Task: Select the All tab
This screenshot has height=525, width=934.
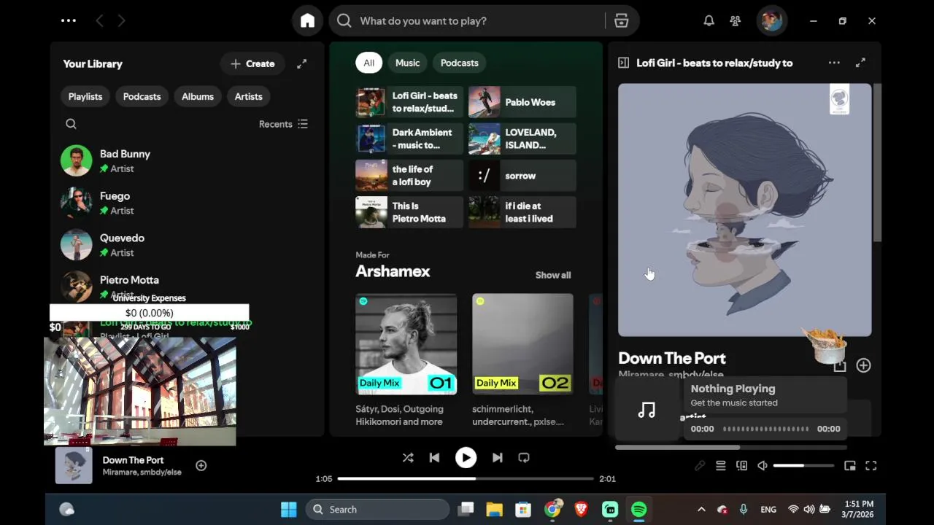Action: 368,63
